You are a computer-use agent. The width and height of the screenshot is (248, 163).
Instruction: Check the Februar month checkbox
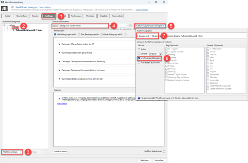click(x=208, y=54)
